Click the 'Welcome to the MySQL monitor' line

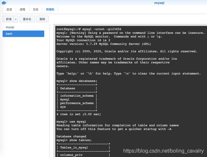[x=109, y=37]
